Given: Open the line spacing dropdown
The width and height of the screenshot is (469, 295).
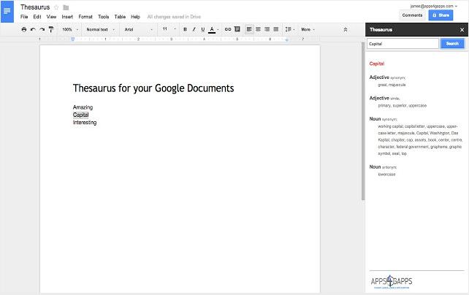Looking at the screenshot, I should pos(290,29).
